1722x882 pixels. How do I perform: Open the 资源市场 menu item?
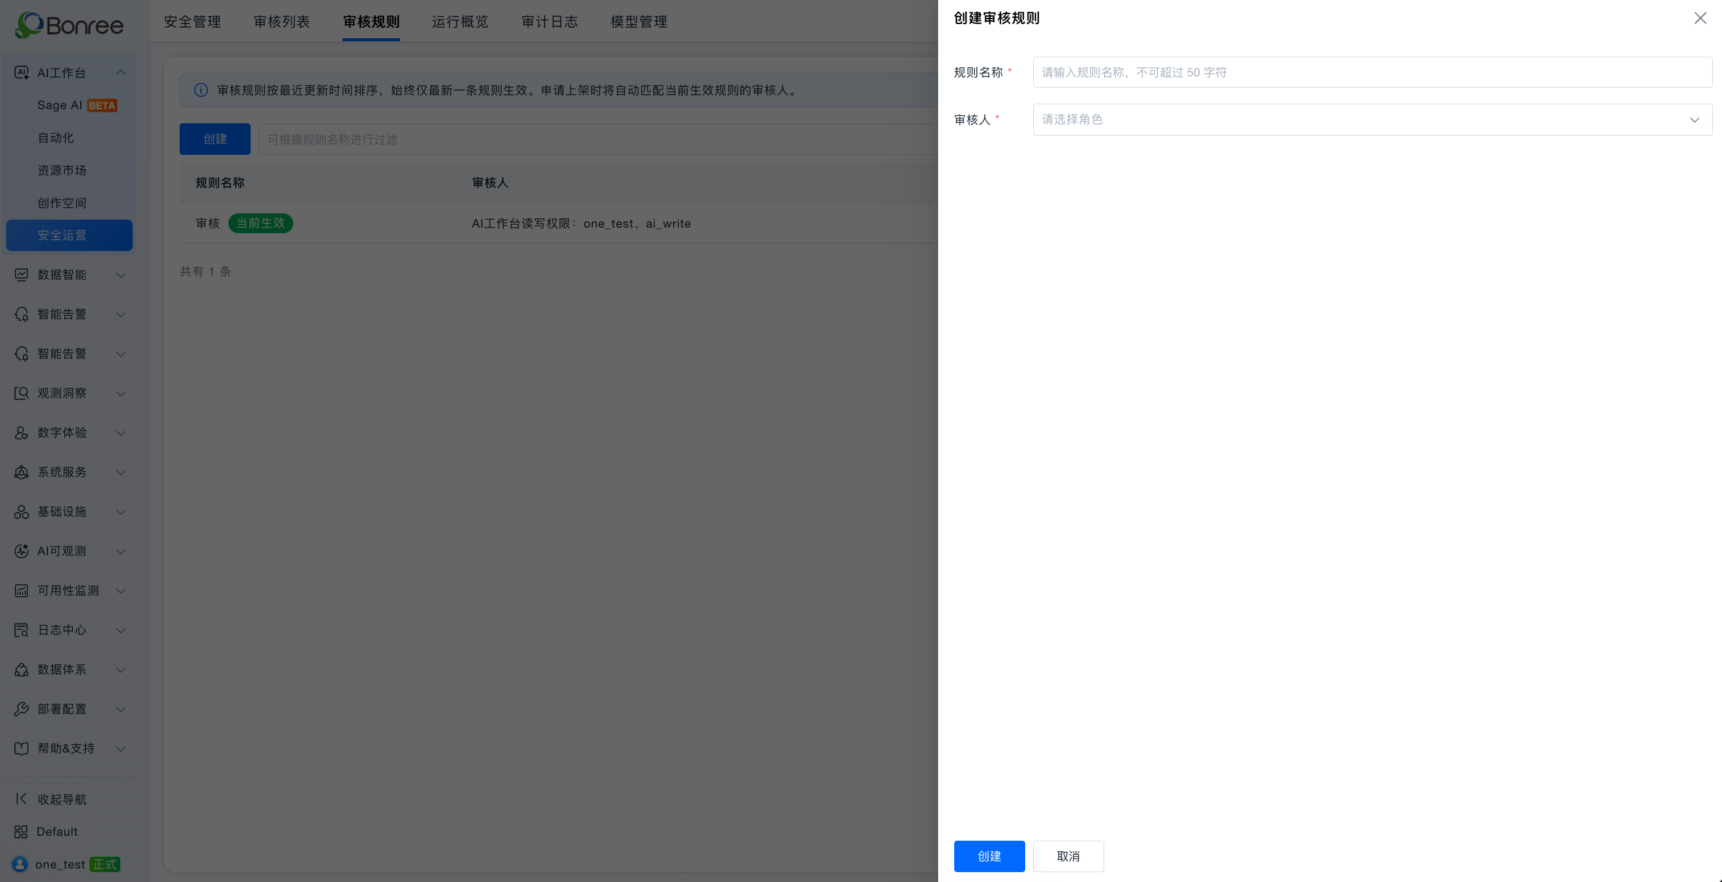70,170
